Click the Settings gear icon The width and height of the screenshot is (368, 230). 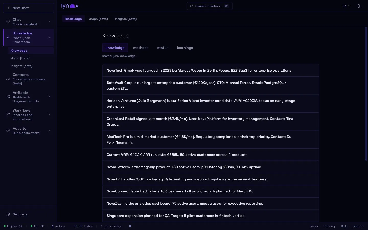(8, 214)
